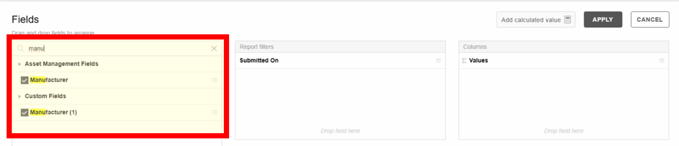This screenshot has height=146, width=679.
Task: Apply the field changes
Action: coord(603,20)
